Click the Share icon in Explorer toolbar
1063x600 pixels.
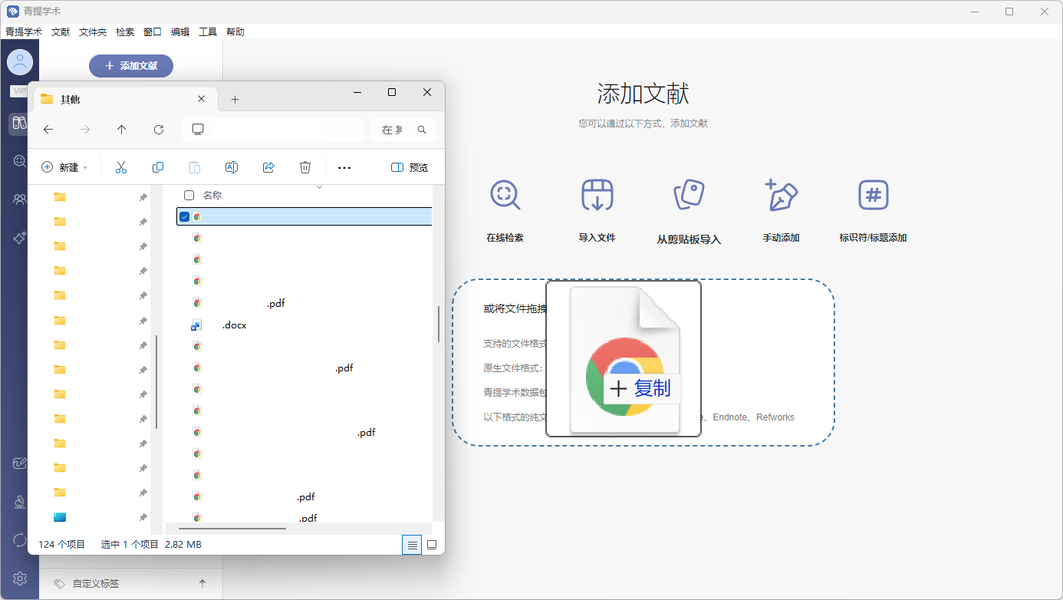point(268,167)
